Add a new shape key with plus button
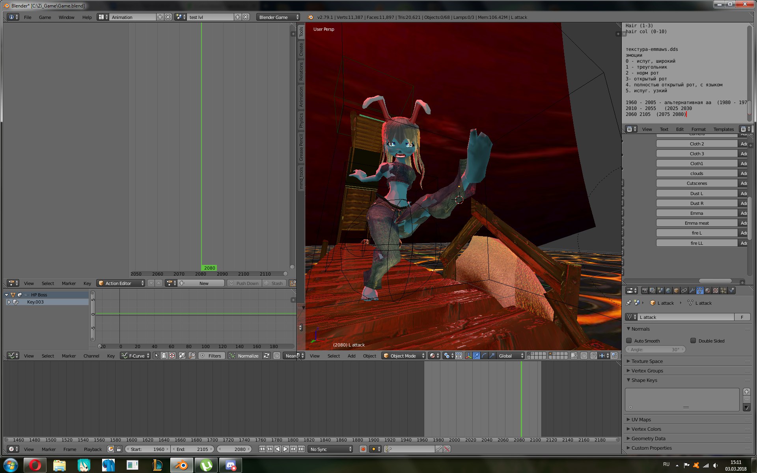The image size is (757, 473). coord(746,391)
